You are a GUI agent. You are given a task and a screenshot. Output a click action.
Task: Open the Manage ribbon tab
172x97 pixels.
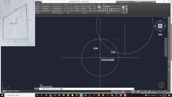38,4
